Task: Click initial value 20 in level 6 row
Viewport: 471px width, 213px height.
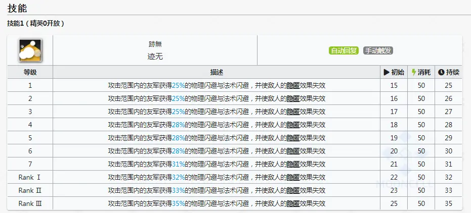Action: click(394, 151)
